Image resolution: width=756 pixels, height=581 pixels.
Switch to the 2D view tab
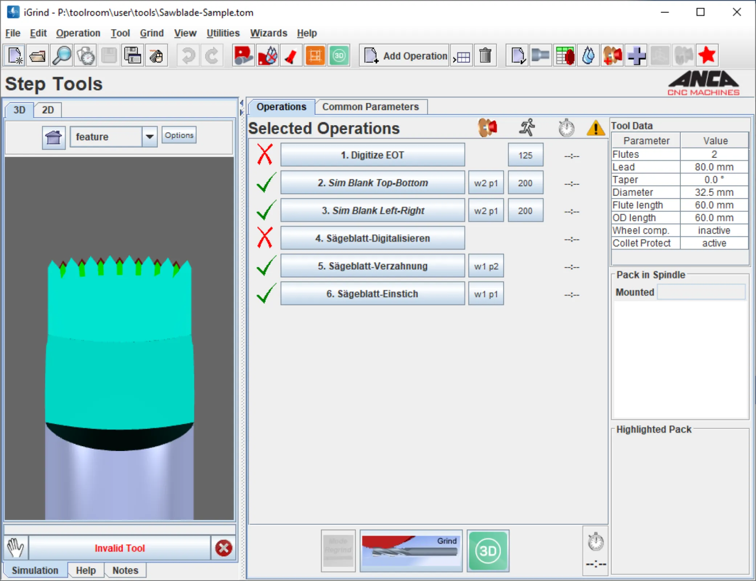(x=48, y=110)
